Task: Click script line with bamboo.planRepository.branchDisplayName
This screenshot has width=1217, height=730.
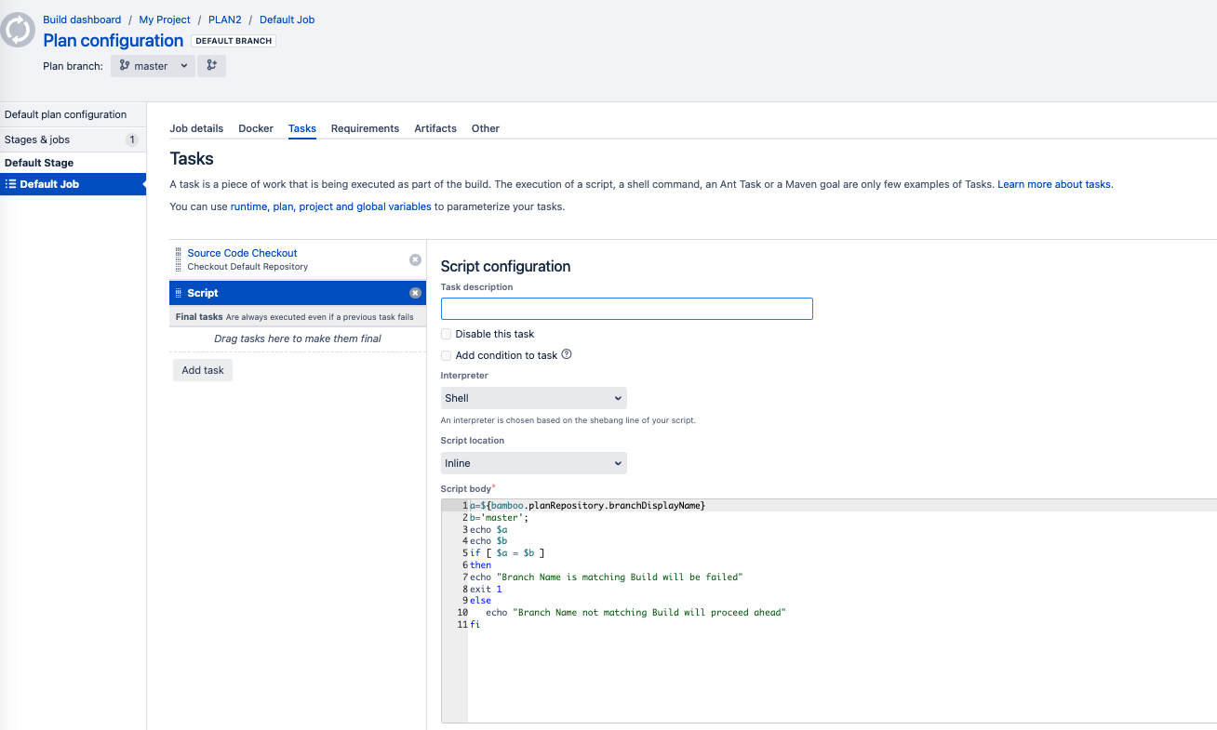Action: click(x=588, y=505)
